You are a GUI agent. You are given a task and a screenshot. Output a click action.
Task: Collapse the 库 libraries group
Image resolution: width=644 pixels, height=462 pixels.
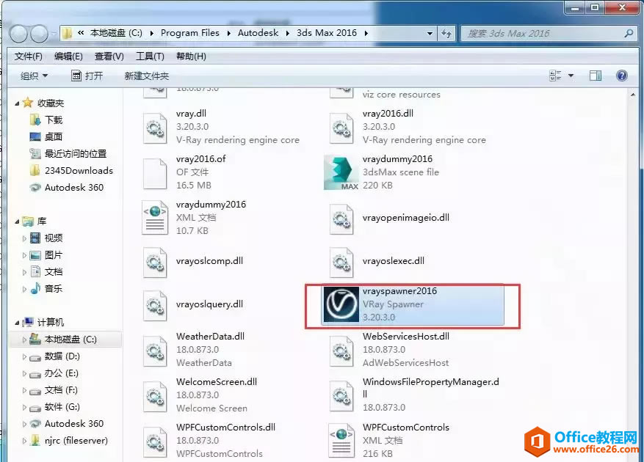pyautogui.click(x=17, y=221)
